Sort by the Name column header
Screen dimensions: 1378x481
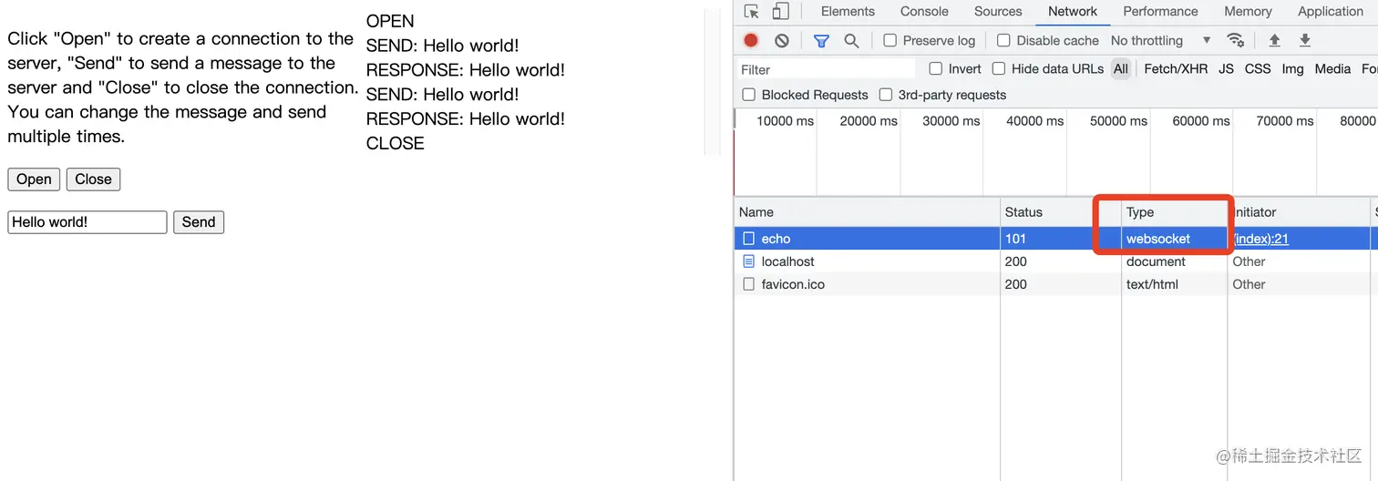point(867,212)
